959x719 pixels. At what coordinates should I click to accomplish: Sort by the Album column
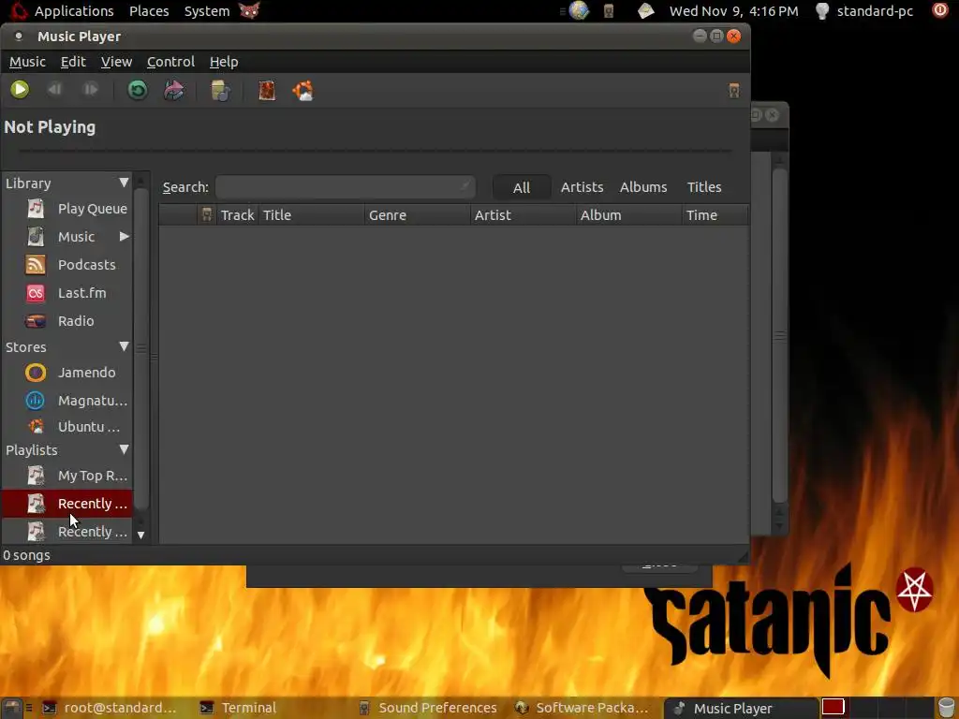pos(629,215)
